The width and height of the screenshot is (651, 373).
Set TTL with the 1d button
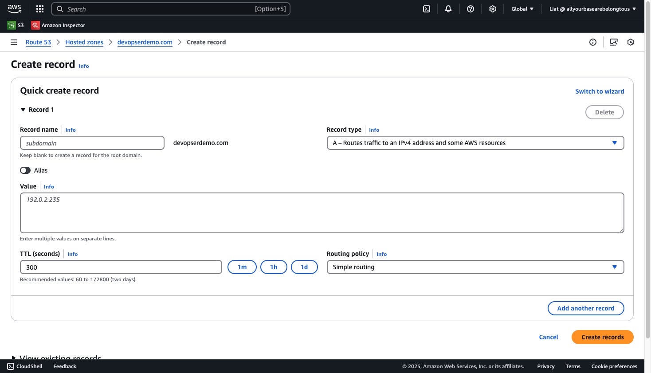click(304, 267)
